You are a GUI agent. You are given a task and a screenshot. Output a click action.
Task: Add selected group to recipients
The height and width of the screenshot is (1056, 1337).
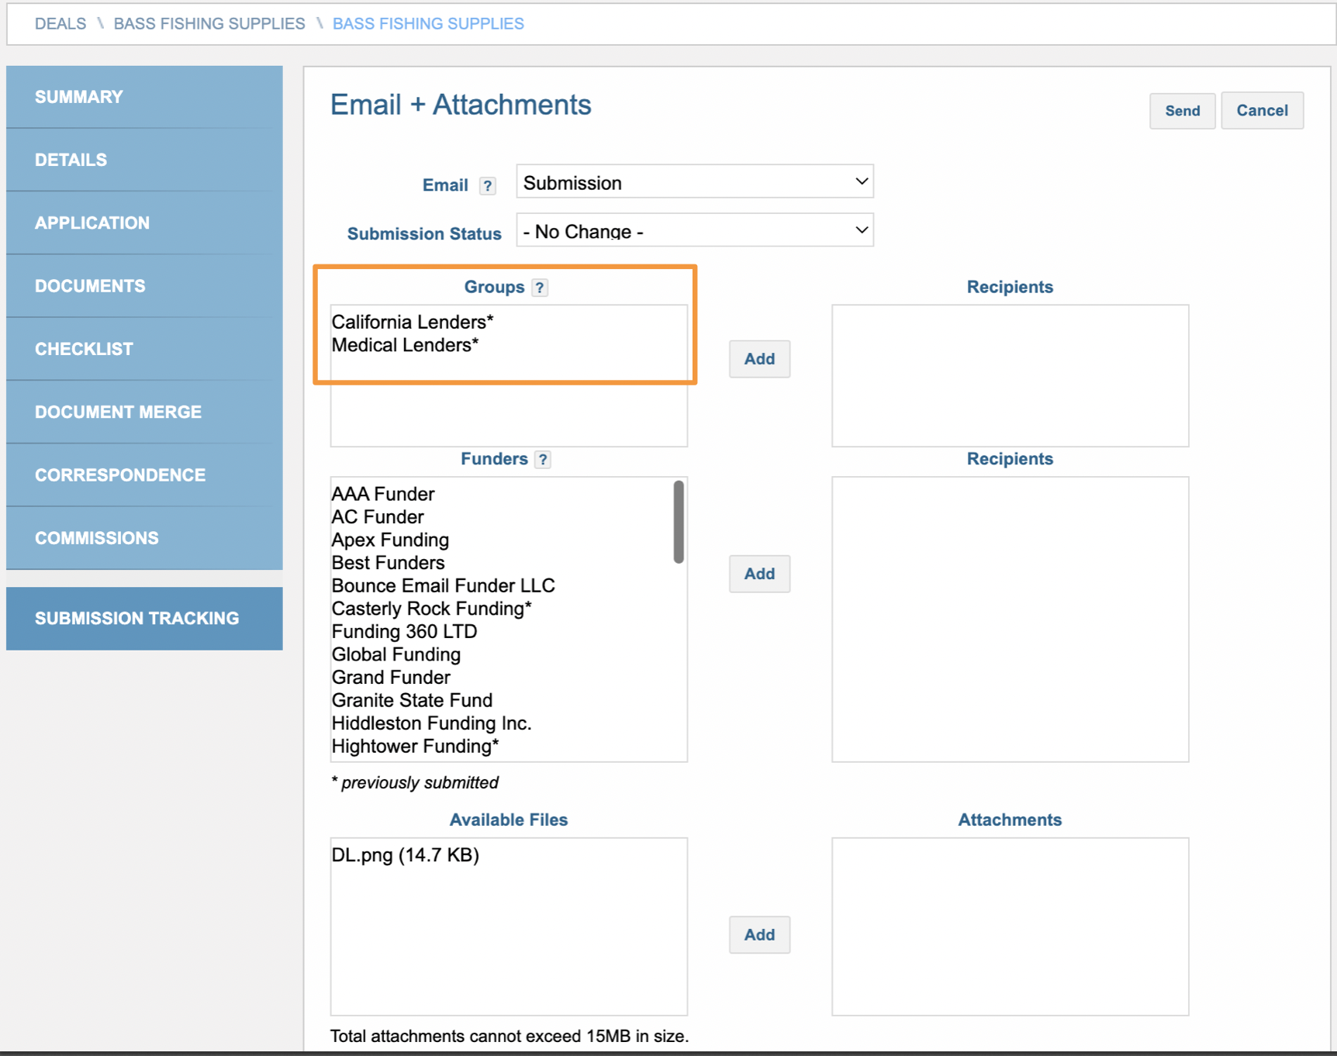tap(759, 359)
